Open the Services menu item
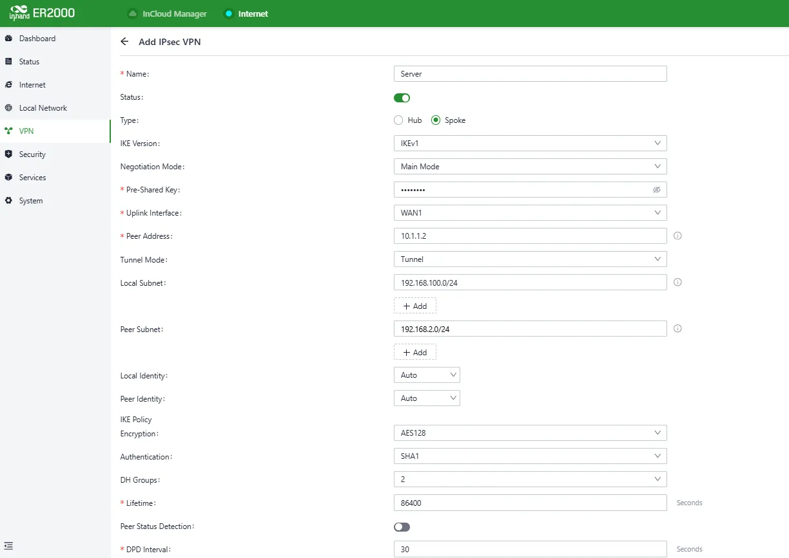 coord(55,178)
